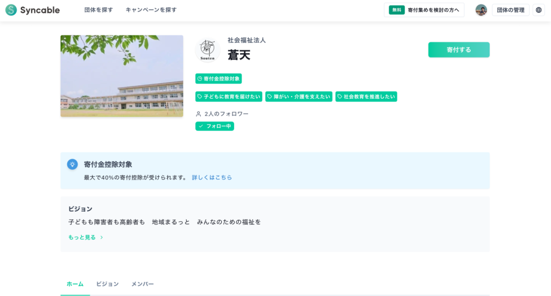Click the Syncable logo icon
This screenshot has width=551, height=296.
pyautogui.click(x=11, y=10)
